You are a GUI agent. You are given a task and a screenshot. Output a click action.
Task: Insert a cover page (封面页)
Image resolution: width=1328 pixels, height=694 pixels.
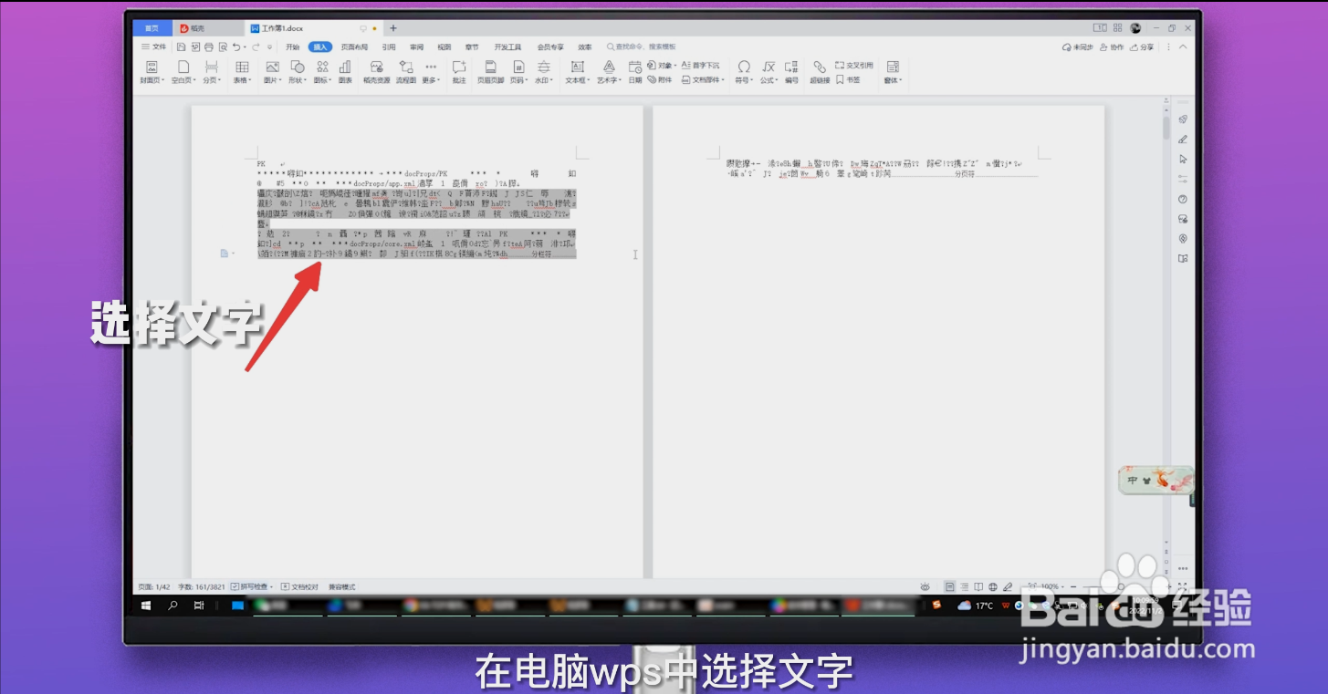click(152, 72)
